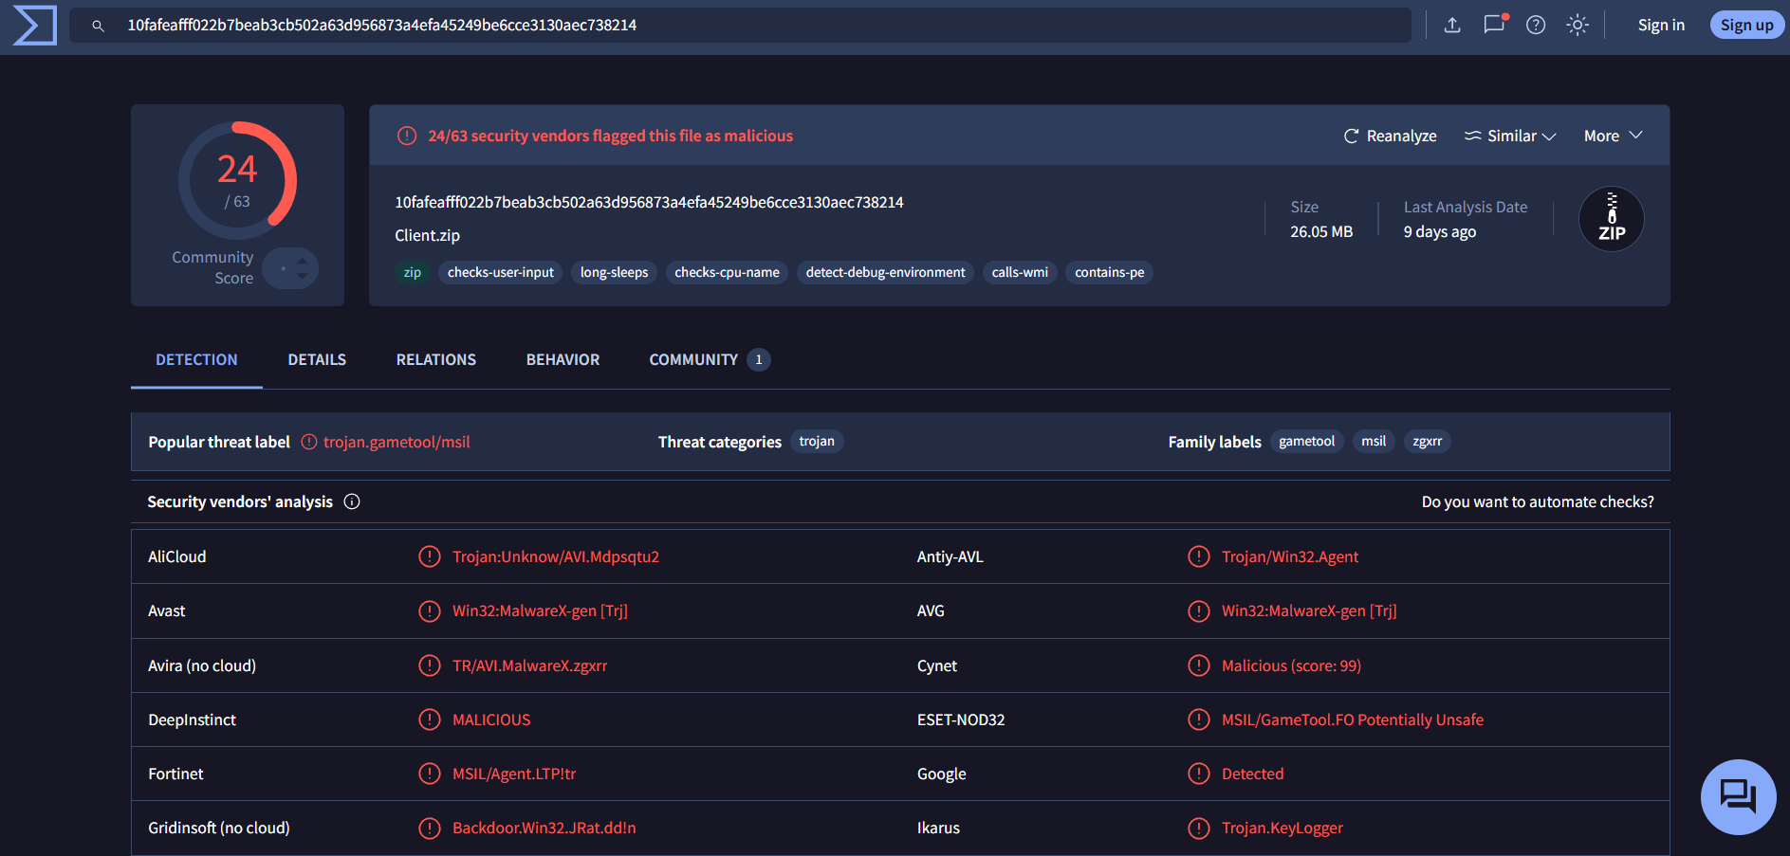Screen dimensions: 1790x856
Task: Click the alert icon in the malicious banner
Action: pos(407,136)
